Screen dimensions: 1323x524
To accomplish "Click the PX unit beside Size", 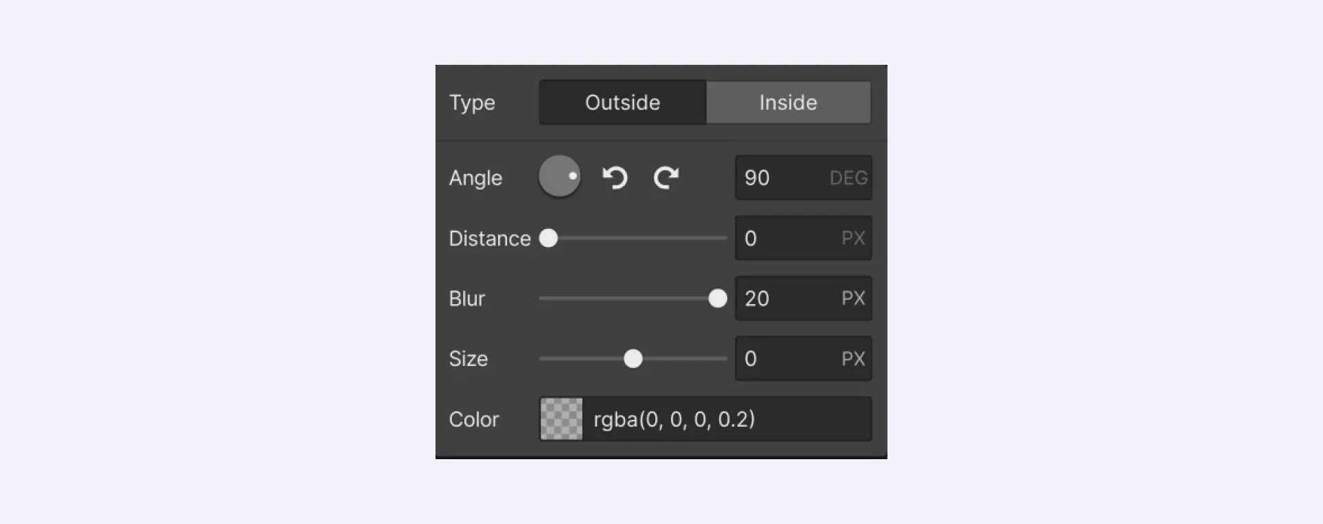I will (853, 359).
